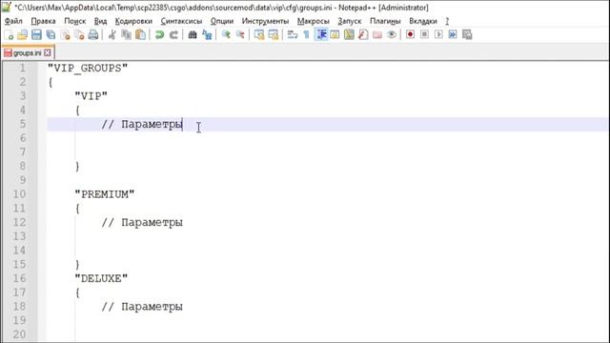Open the Поиск menu

click(74, 21)
